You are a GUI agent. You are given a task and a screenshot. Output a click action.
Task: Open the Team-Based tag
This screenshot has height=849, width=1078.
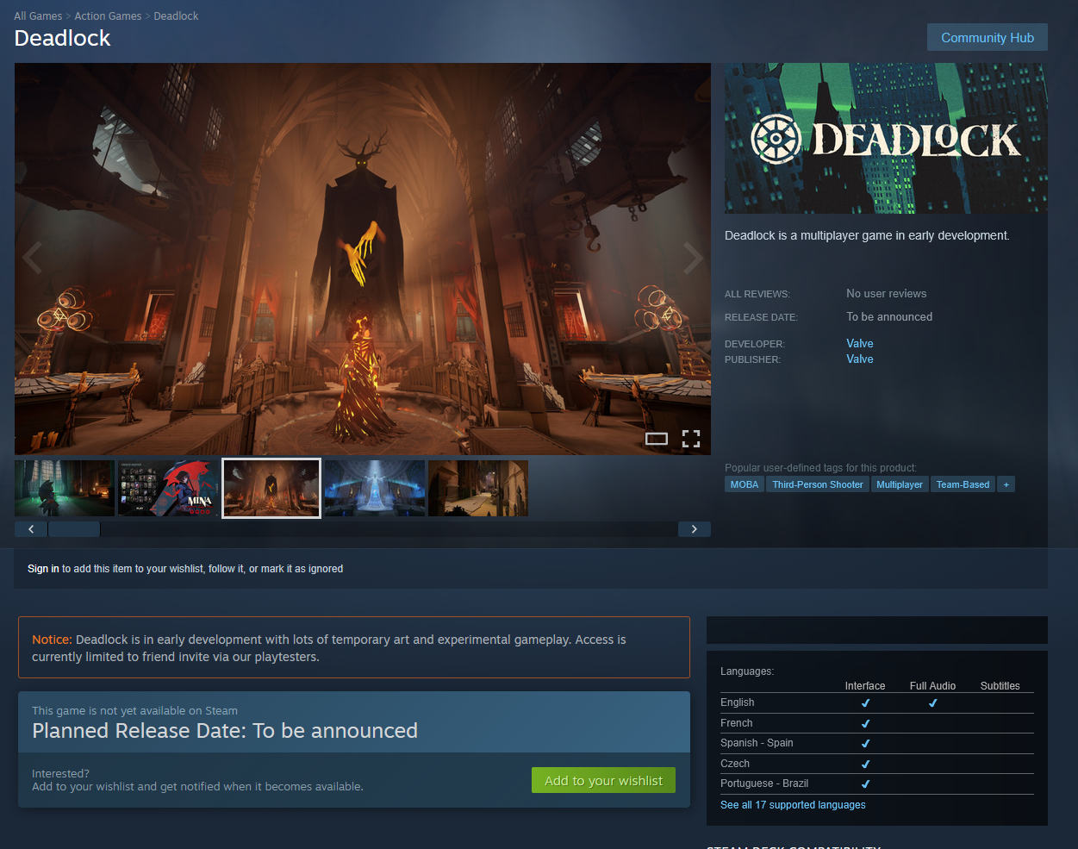(963, 484)
